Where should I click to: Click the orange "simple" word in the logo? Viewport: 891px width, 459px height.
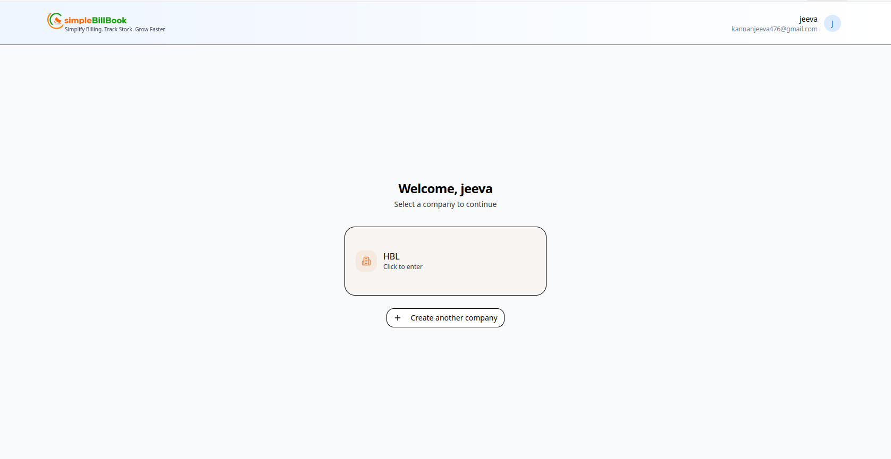pos(78,21)
